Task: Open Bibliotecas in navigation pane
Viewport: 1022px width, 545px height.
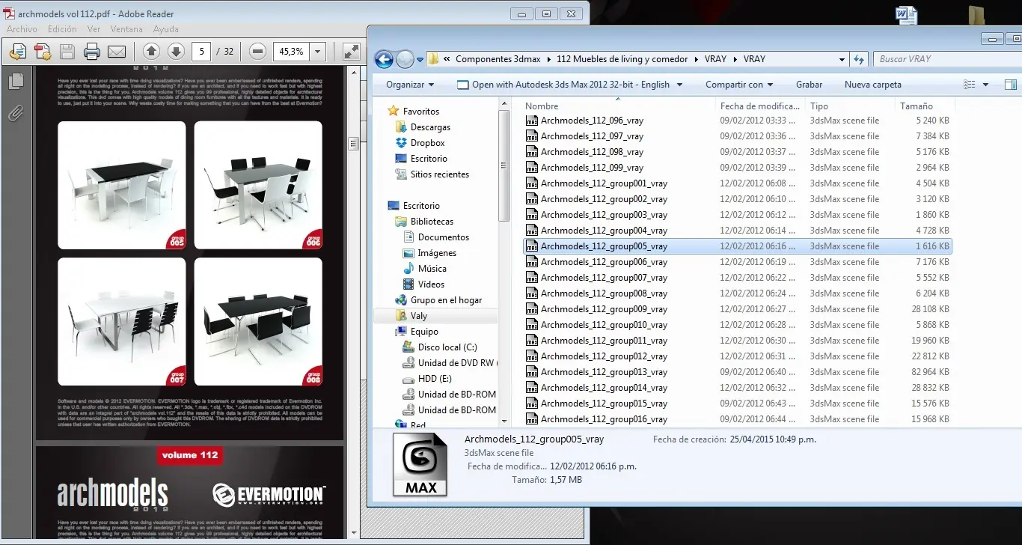Action: click(x=432, y=222)
